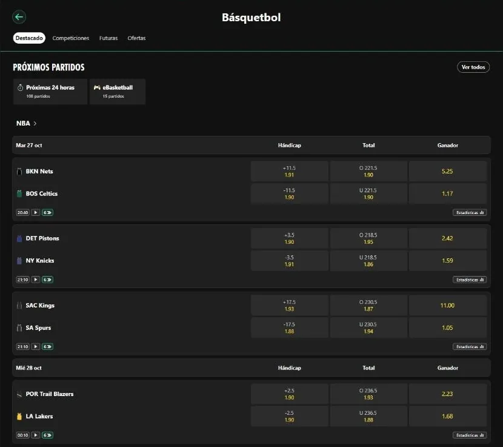503x447 pixels.
Task: Select Under 236.5 total at 1.88
Action: (x=368, y=416)
